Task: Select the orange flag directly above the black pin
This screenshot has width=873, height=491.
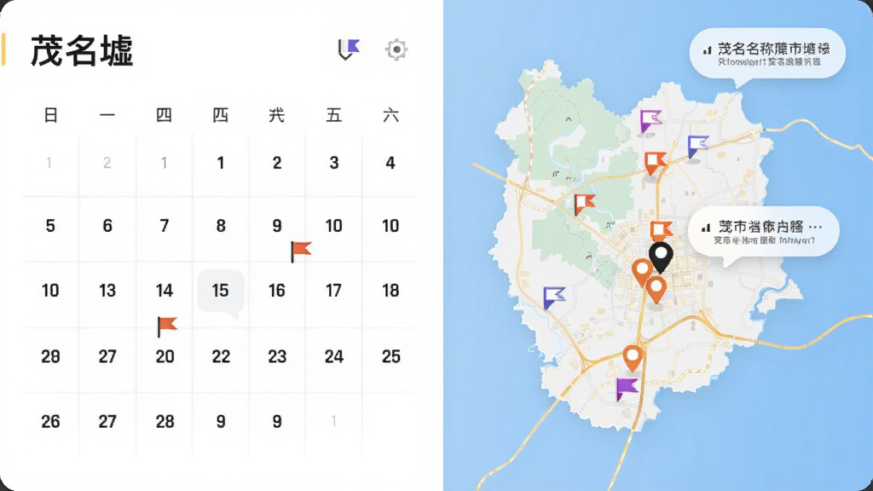Action: (x=662, y=230)
